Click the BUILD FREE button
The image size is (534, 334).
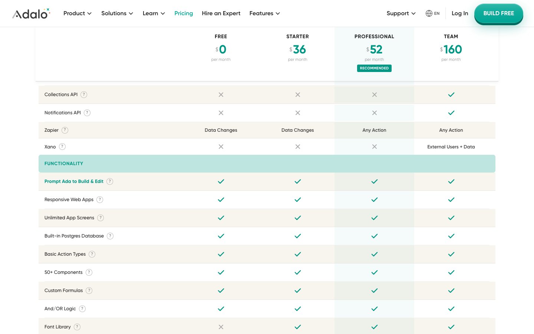tap(498, 13)
